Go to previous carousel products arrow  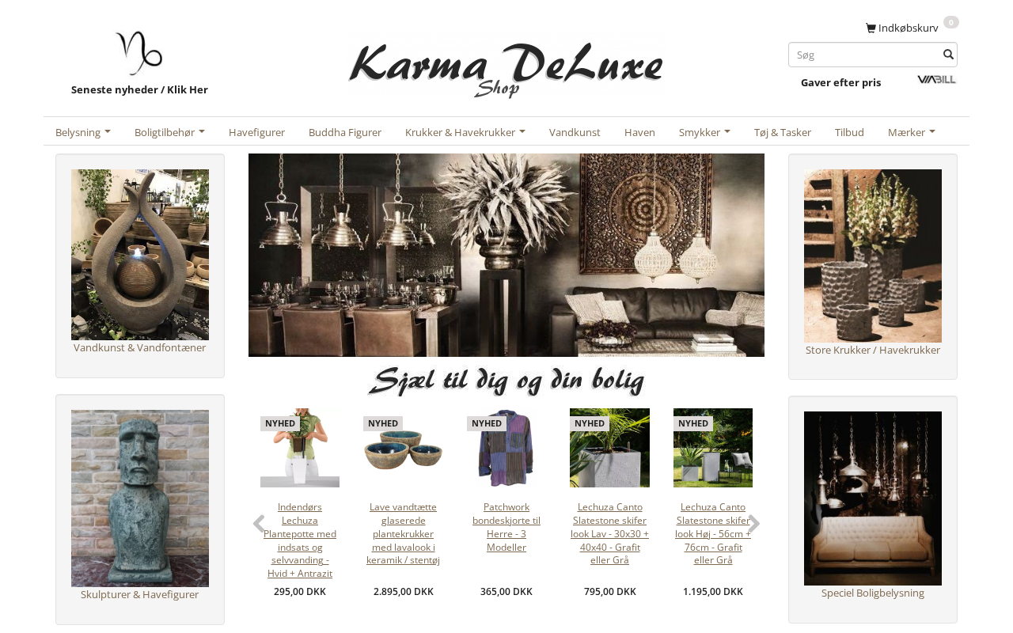click(259, 524)
